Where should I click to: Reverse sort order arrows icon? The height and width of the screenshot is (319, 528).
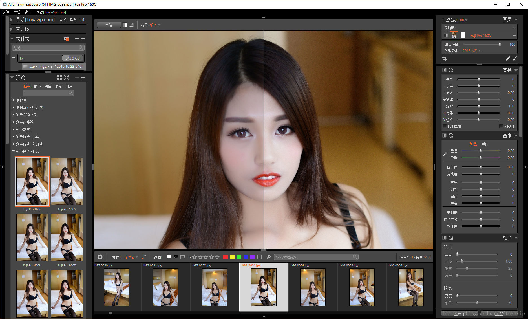click(x=144, y=257)
